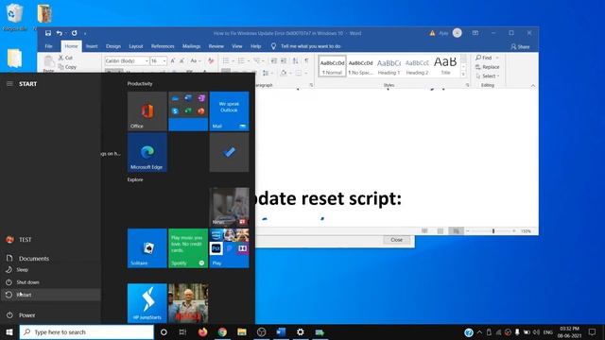Open the References tab in Word
Screen dimensions: 605x340
tap(163, 46)
